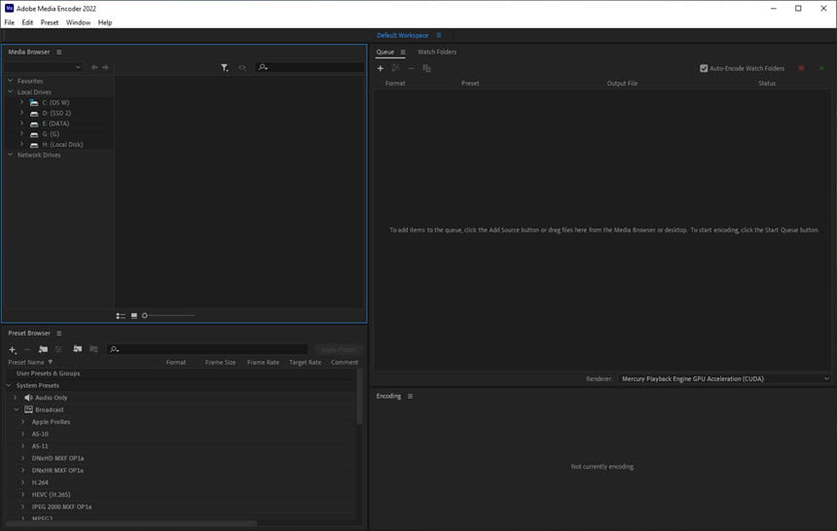This screenshot has height=531, width=837.
Task: Click the Preset Browser search field
Action: [x=207, y=349]
